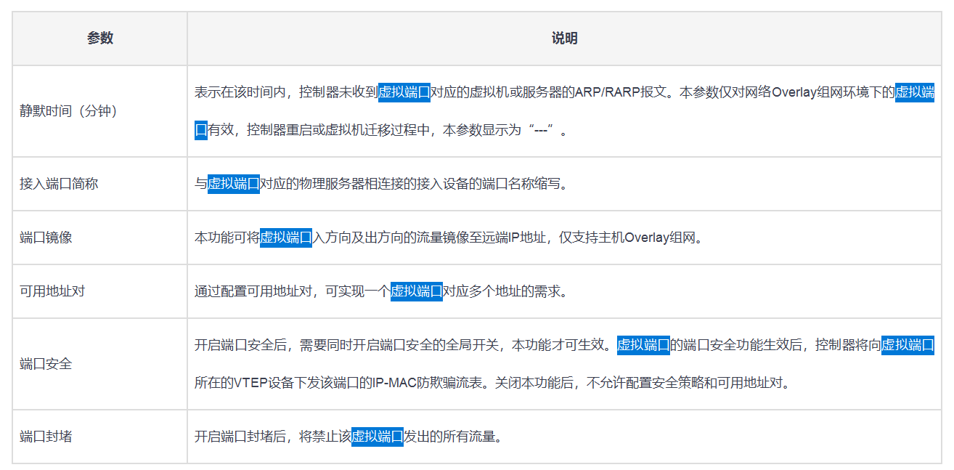Click highlighted 虚拟端口 in 接入端口简称 row
This screenshot has width=954, height=470.
[234, 184]
